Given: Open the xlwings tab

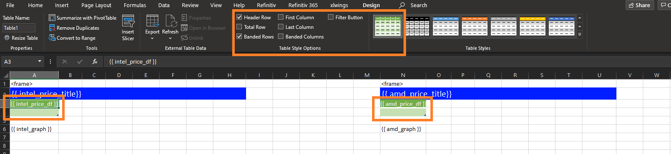Looking at the screenshot, I should [x=339, y=5].
